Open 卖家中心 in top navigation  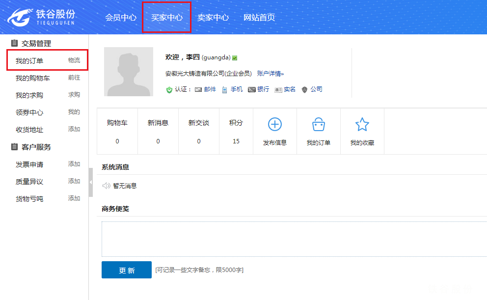[x=213, y=18]
